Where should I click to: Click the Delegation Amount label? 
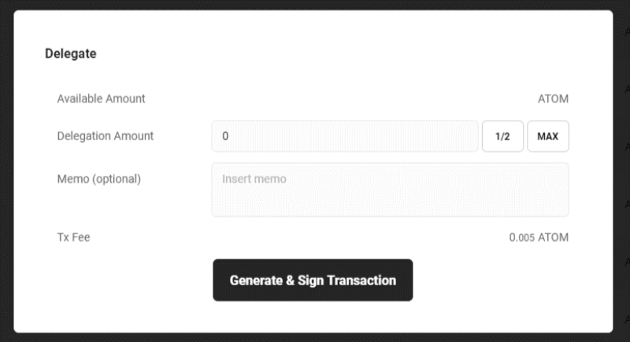pos(106,136)
